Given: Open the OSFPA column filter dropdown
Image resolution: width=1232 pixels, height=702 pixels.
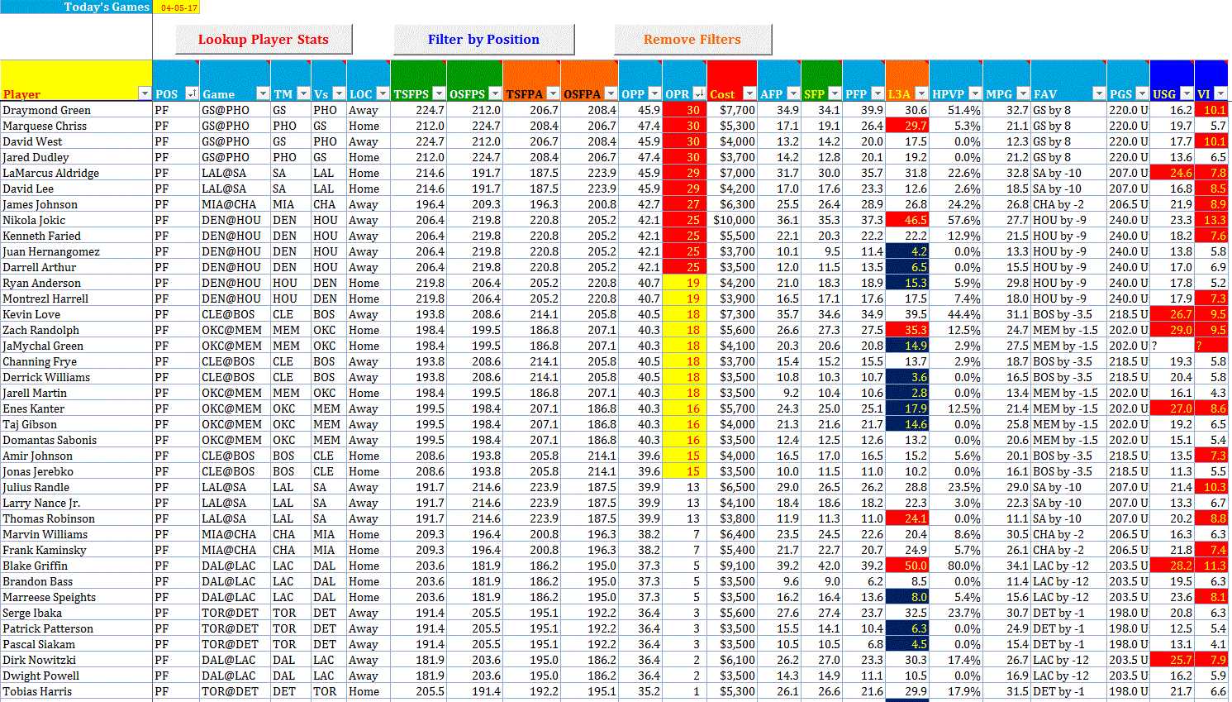Looking at the screenshot, I should coord(611,93).
